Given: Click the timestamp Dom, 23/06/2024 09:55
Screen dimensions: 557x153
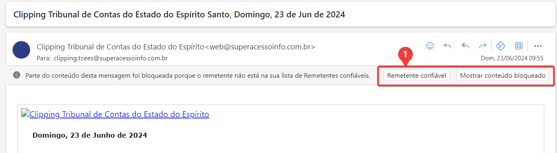Looking at the screenshot, I should pos(512,58).
